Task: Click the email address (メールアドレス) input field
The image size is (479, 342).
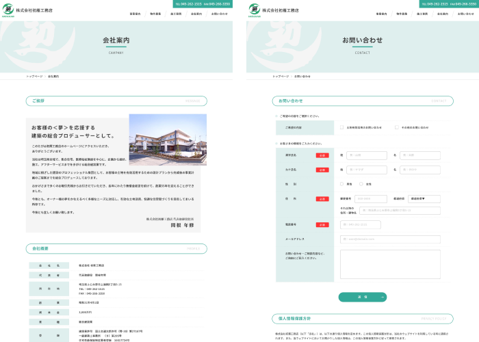Action: [390, 239]
